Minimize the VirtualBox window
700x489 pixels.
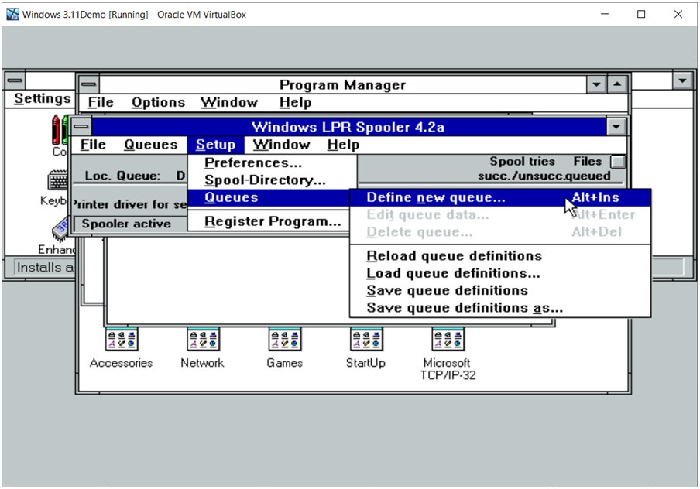(x=605, y=14)
